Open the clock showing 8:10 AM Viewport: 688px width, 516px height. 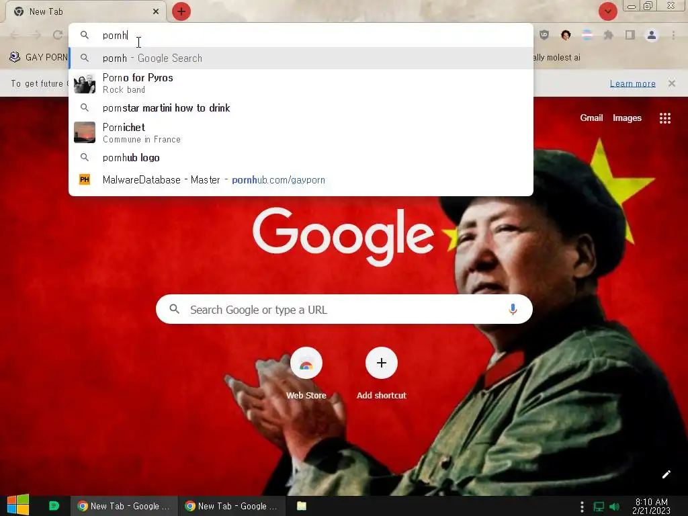coord(651,506)
